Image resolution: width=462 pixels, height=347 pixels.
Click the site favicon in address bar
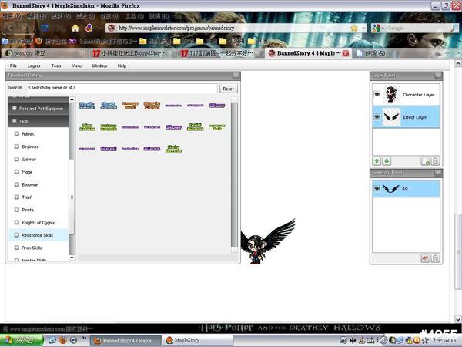tap(112, 28)
